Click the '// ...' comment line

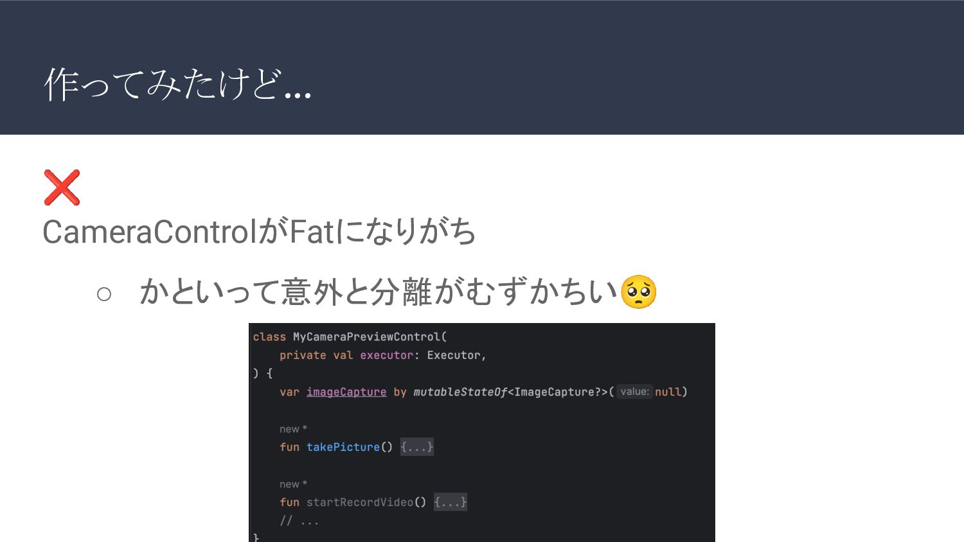click(x=299, y=521)
